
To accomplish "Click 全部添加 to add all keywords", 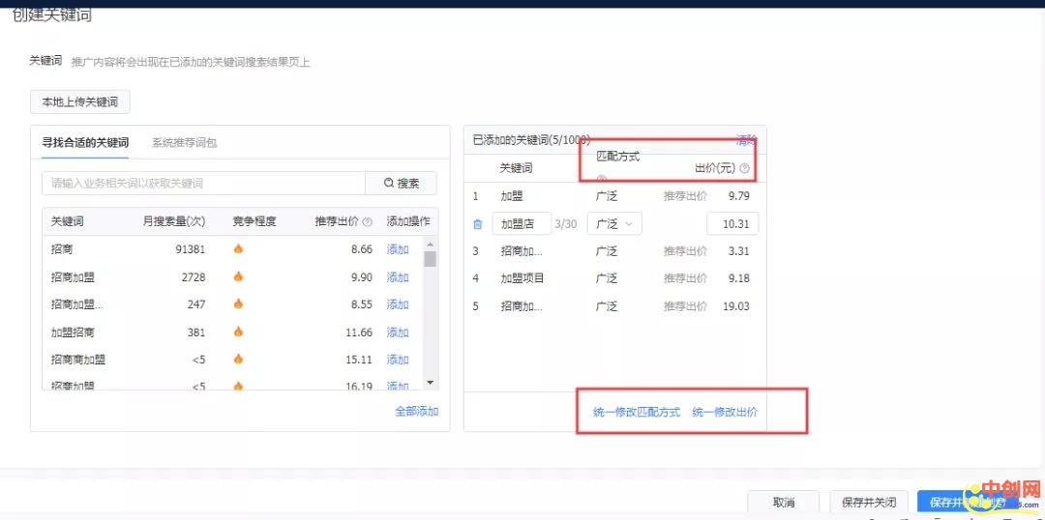I will [x=416, y=412].
